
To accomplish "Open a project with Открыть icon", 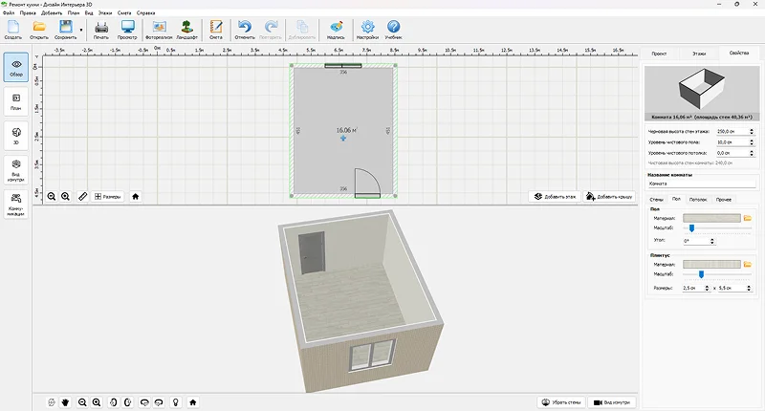I will click(39, 30).
